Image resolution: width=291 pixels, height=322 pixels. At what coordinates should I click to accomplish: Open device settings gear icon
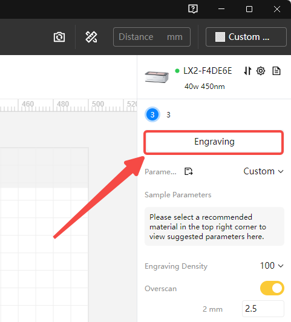(x=261, y=71)
